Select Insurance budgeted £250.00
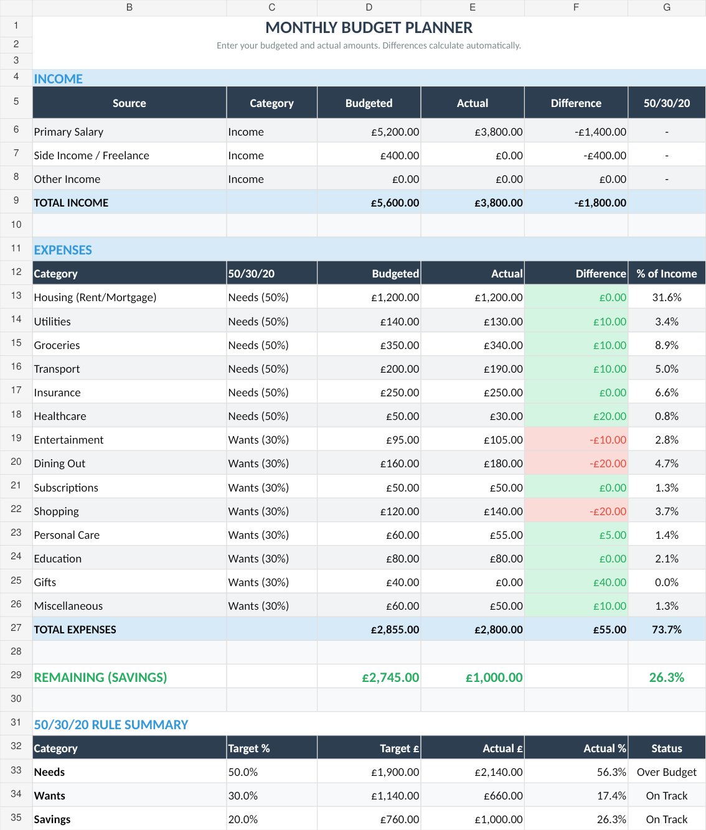The height and width of the screenshot is (830, 706). 369,392
